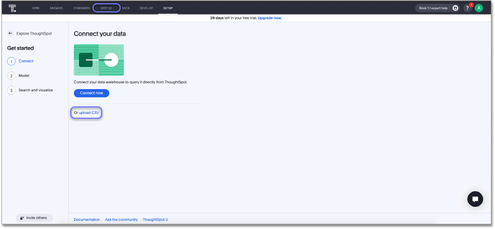The height and width of the screenshot is (229, 495).
Task: Select step 3 Search and visualize
Action: click(36, 90)
